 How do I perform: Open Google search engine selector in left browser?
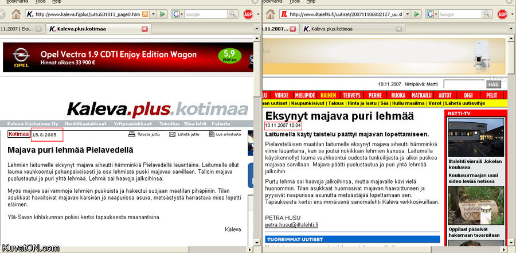coord(177,14)
